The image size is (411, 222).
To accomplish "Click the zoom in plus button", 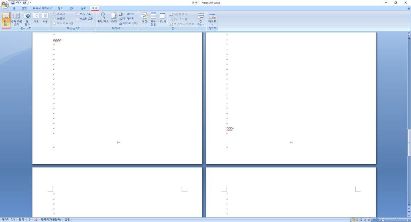I will pos(408,220).
